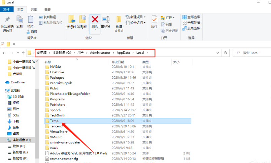Open the Open (打开) dropdown arrow
The height and width of the screenshot is (163, 271).
[174, 18]
